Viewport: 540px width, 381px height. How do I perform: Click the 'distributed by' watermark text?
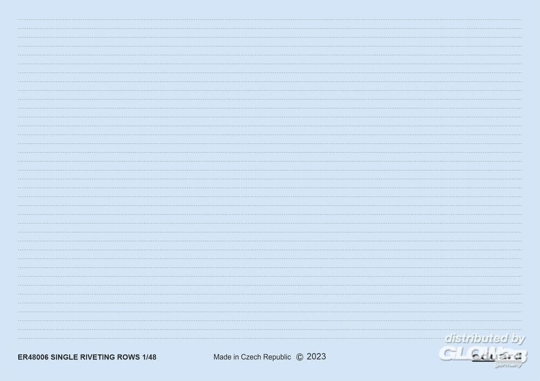click(484, 339)
